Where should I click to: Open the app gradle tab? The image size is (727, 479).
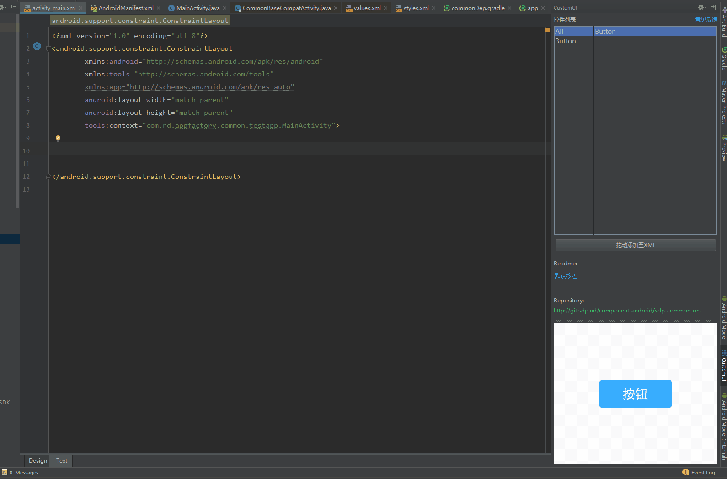click(x=532, y=8)
